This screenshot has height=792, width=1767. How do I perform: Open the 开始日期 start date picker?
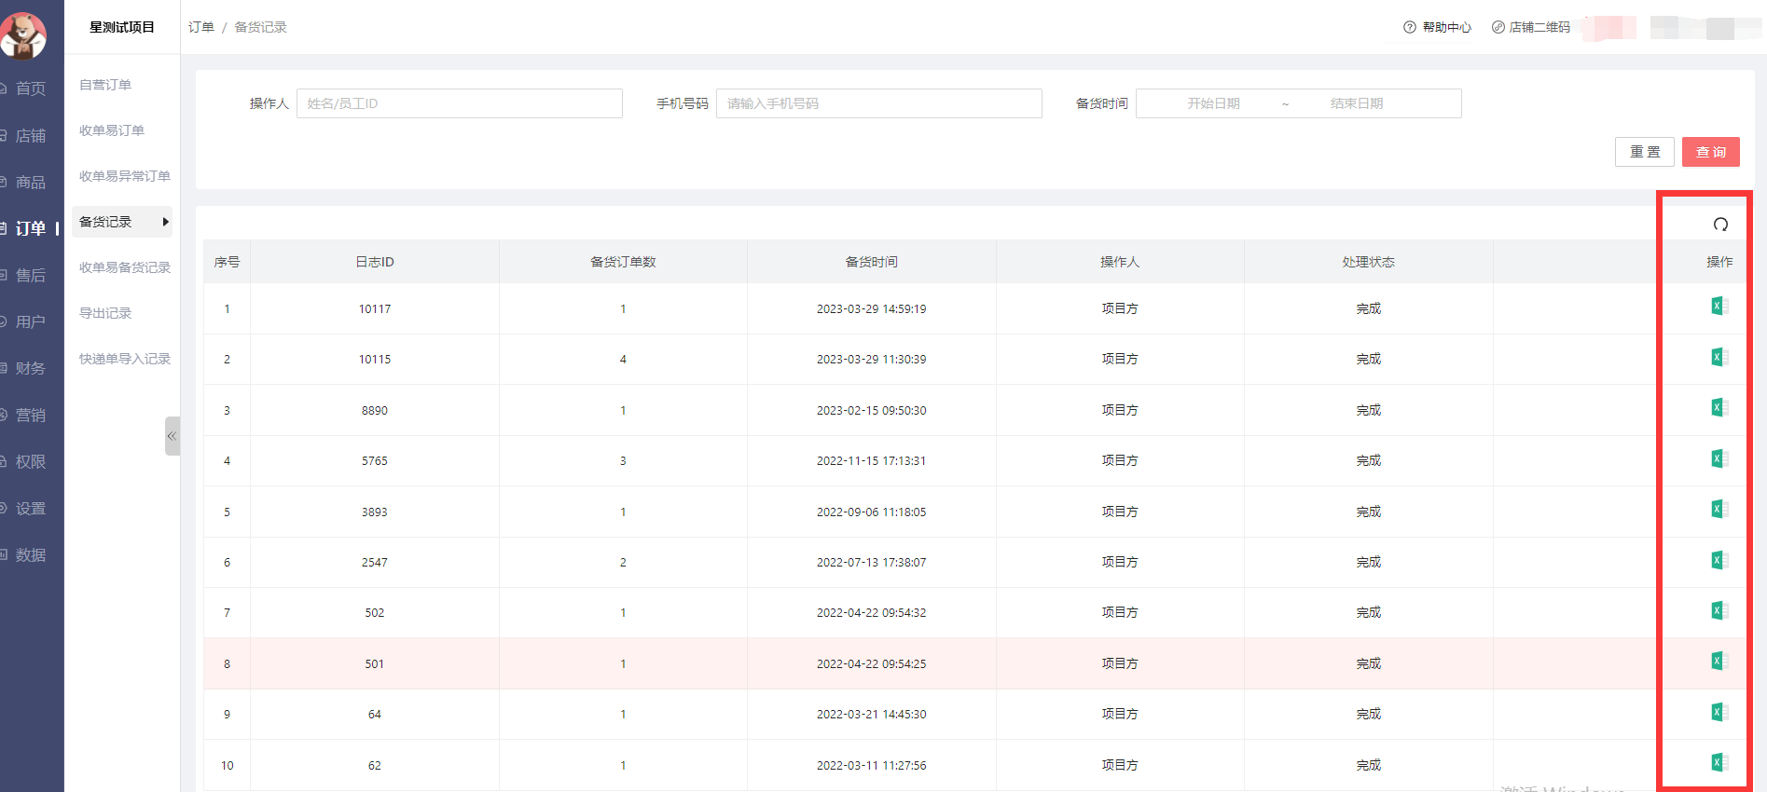point(1213,103)
